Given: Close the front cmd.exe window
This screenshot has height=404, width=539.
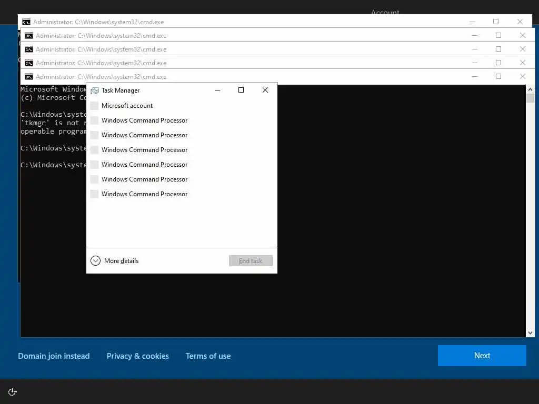Looking at the screenshot, I should coord(523,77).
